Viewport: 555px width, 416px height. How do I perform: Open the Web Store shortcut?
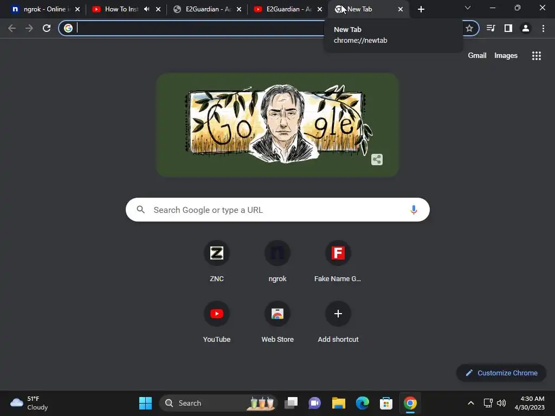click(277, 322)
